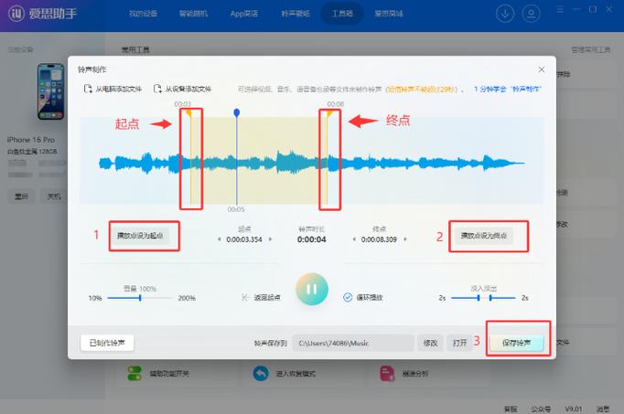624x414 pixels.
Task: Click version V9.01 in status bar
Action: [573, 409]
